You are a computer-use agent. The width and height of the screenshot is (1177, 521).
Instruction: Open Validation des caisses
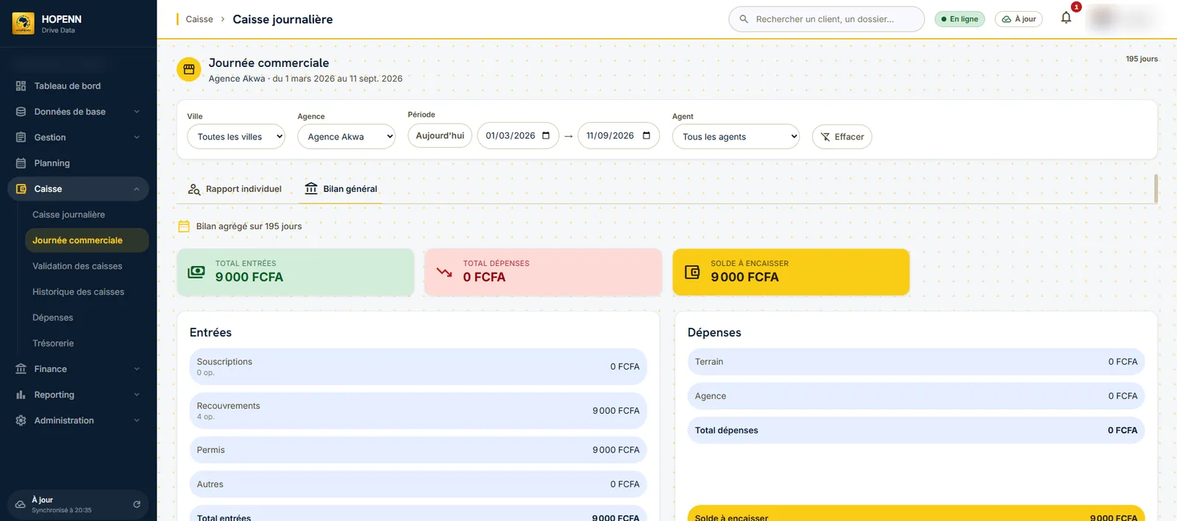coord(87,266)
